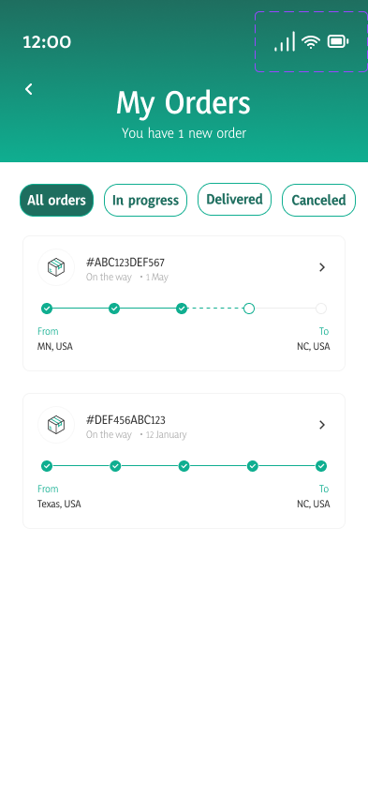Tap the cellular signal bars icon
The width and height of the screenshot is (368, 799).
pyautogui.click(x=285, y=41)
